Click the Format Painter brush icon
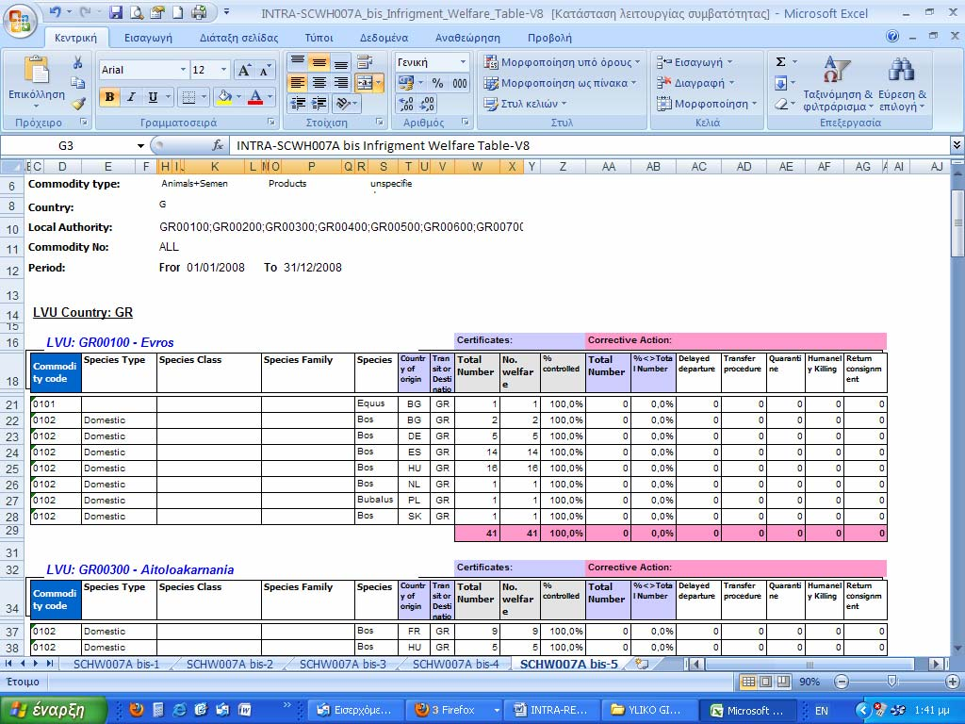The width and height of the screenshot is (965, 724). 77,103
